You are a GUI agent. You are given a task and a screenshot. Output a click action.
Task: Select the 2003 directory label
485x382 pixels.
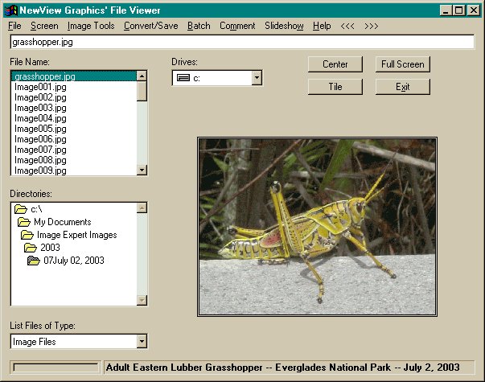pyautogui.click(x=50, y=248)
